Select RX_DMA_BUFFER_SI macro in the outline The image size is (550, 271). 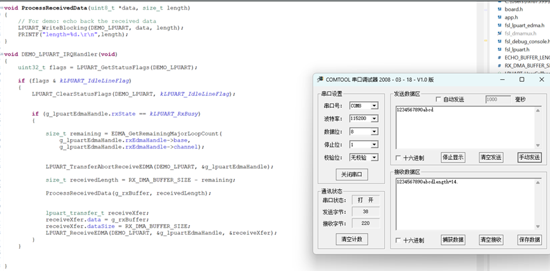tap(527, 65)
